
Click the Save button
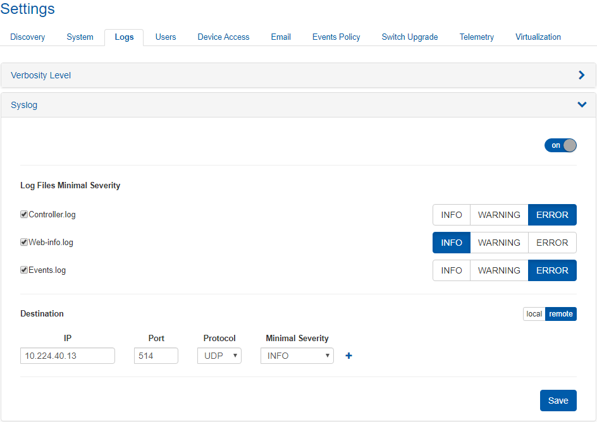click(558, 401)
